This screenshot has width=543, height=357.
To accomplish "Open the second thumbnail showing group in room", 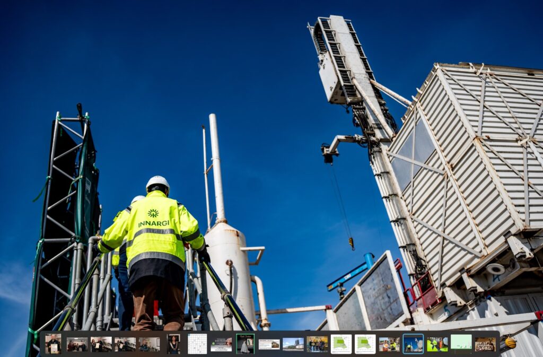I will pyautogui.click(x=77, y=344).
